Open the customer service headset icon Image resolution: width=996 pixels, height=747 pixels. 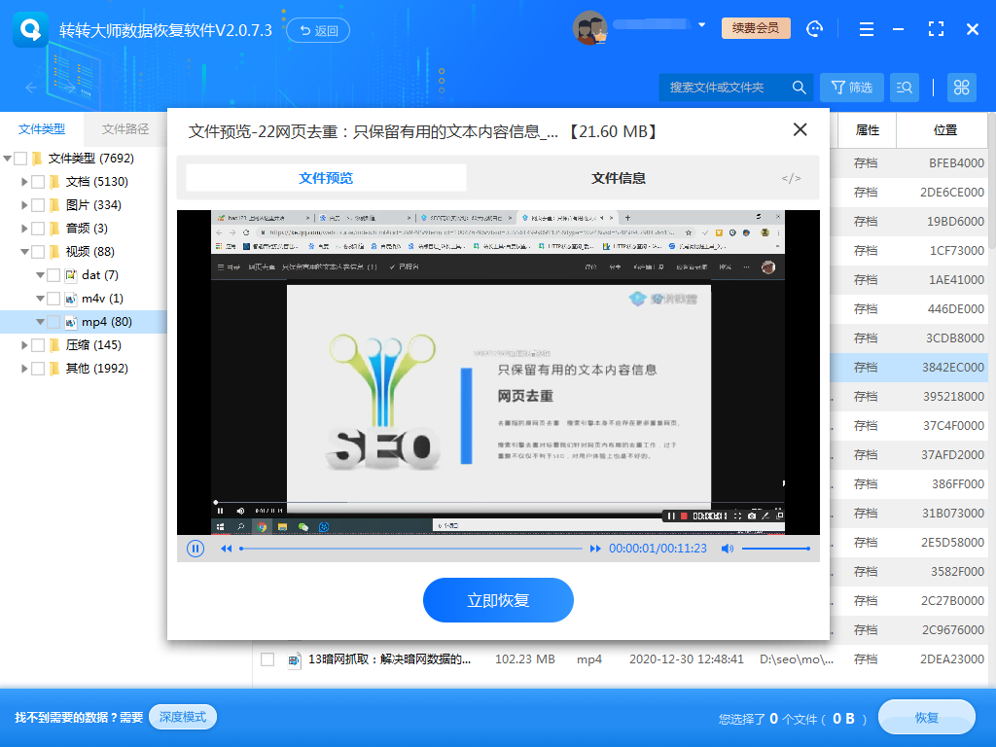[x=814, y=28]
